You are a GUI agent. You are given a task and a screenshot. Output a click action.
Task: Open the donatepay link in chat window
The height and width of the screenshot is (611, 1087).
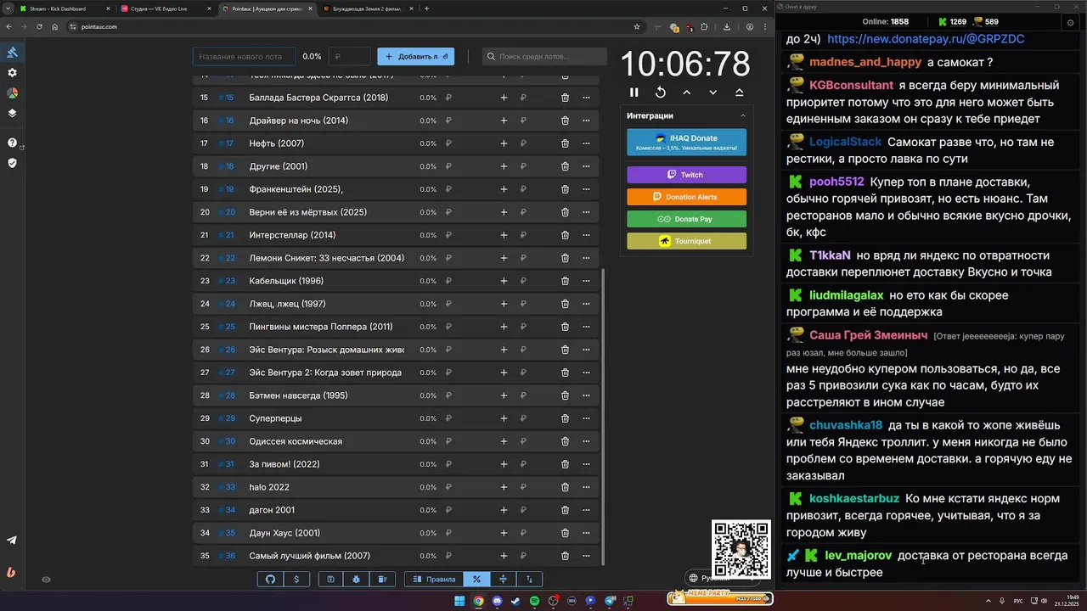tap(926, 39)
